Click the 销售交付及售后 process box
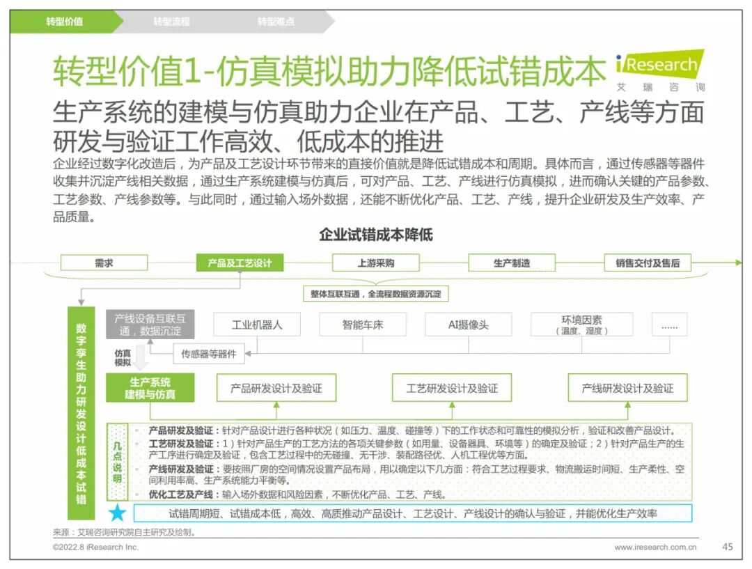This screenshot has height=569, width=752. (x=648, y=263)
